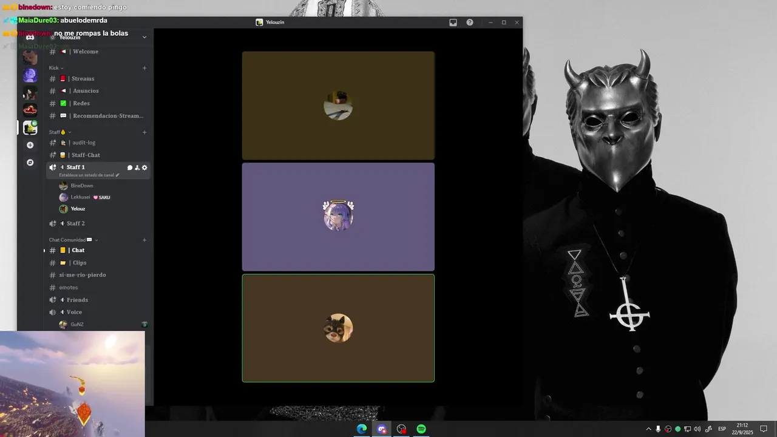Viewport: 777px width, 437px height.
Task: Click the brown dog avatar server
Action: [30, 58]
